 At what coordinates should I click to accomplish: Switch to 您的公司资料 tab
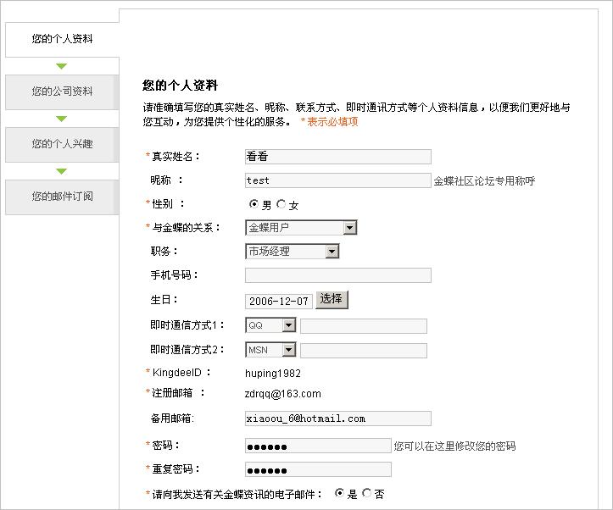coord(62,91)
